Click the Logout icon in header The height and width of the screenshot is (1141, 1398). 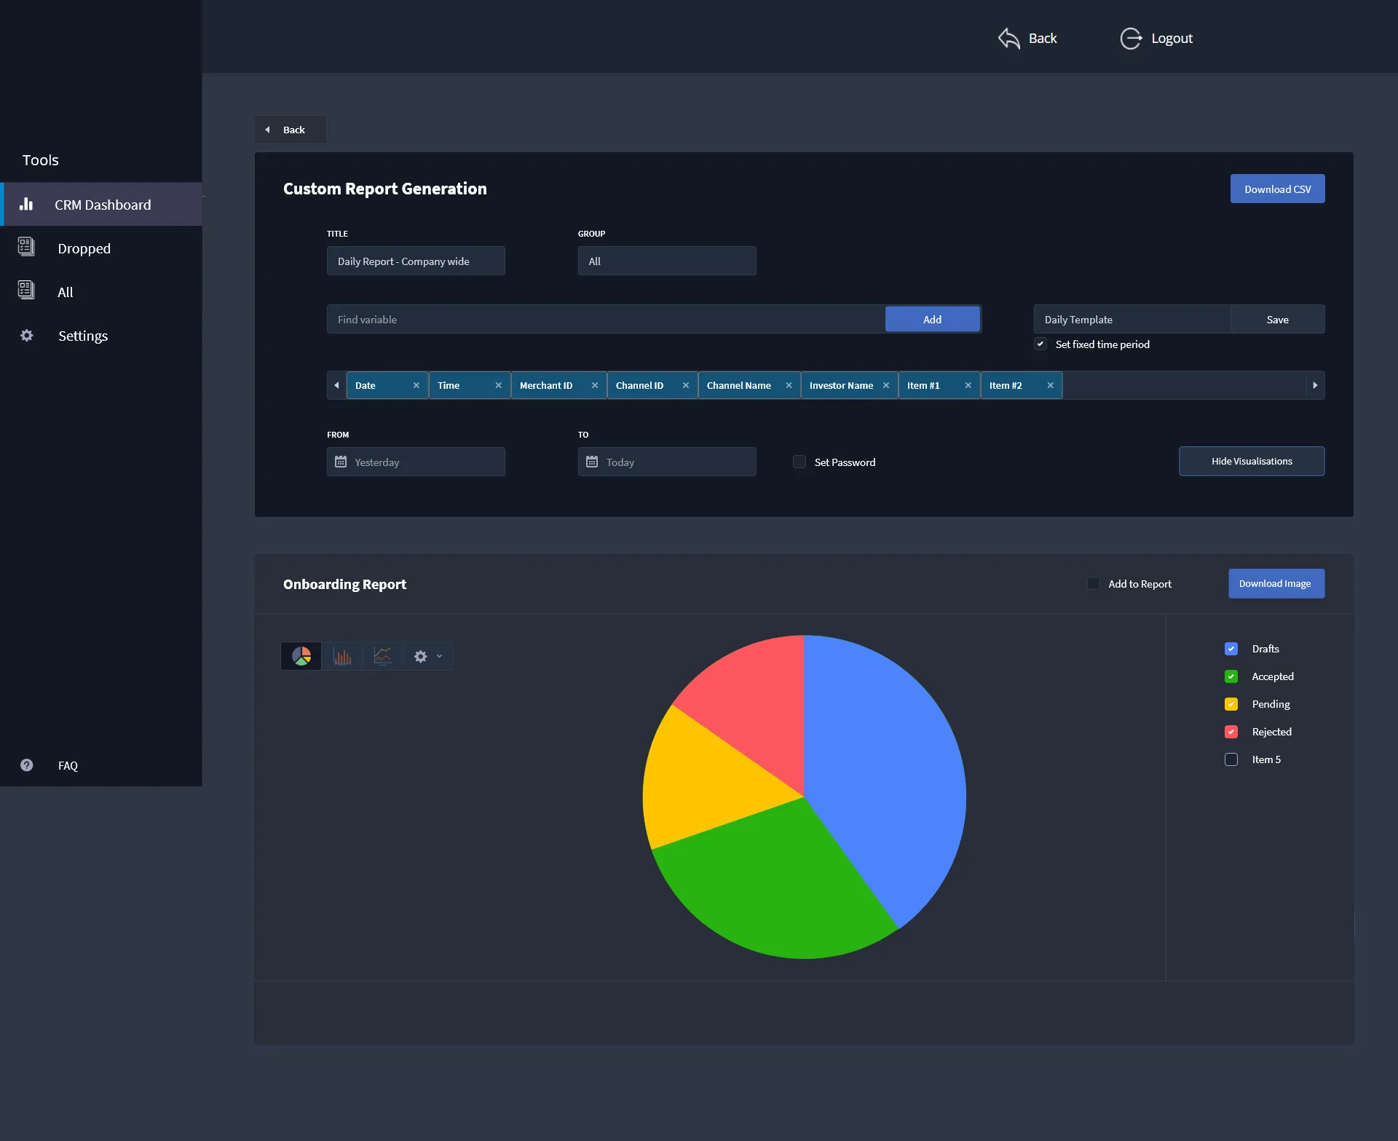(1131, 39)
